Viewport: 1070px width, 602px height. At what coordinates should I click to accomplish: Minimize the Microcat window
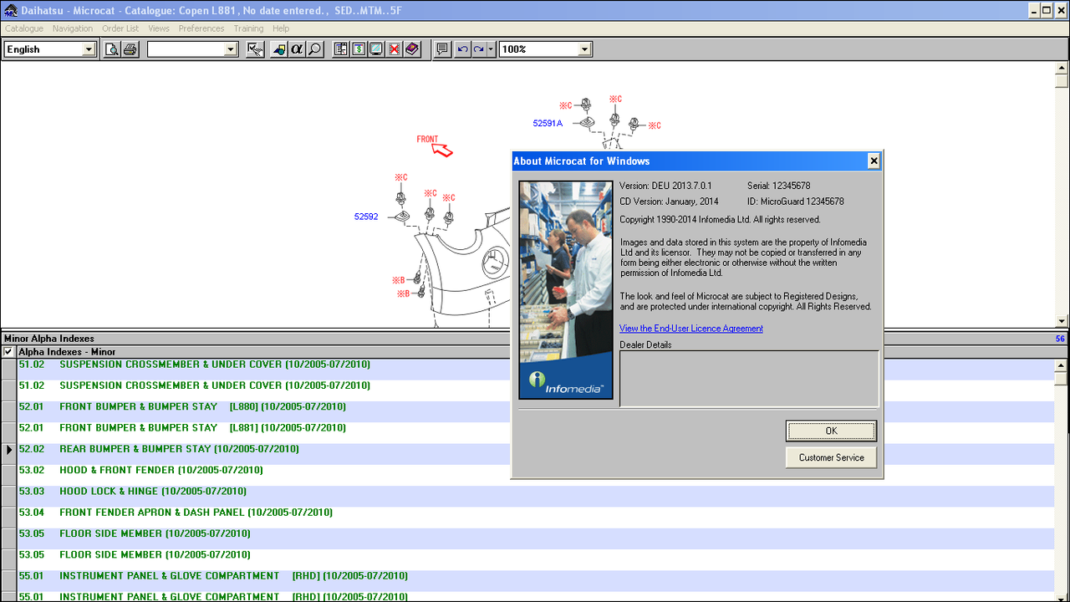pyautogui.click(x=1034, y=10)
